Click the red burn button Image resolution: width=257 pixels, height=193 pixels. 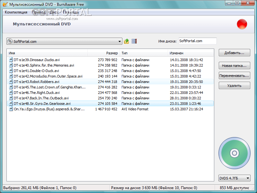click(242, 24)
